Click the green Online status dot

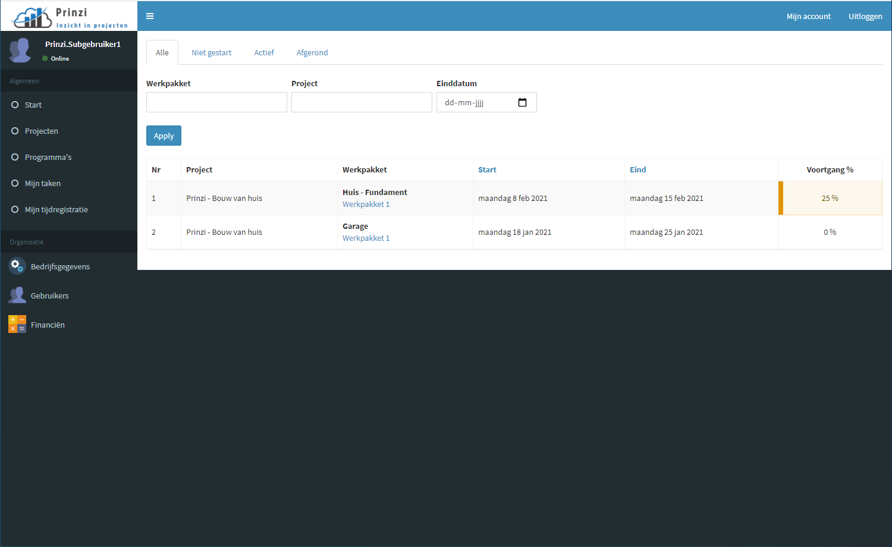tap(45, 58)
